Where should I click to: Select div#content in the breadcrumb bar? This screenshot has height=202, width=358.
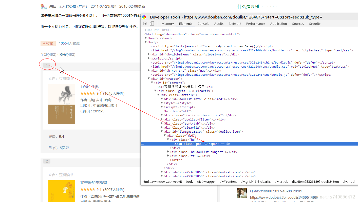(x=228, y=181)
